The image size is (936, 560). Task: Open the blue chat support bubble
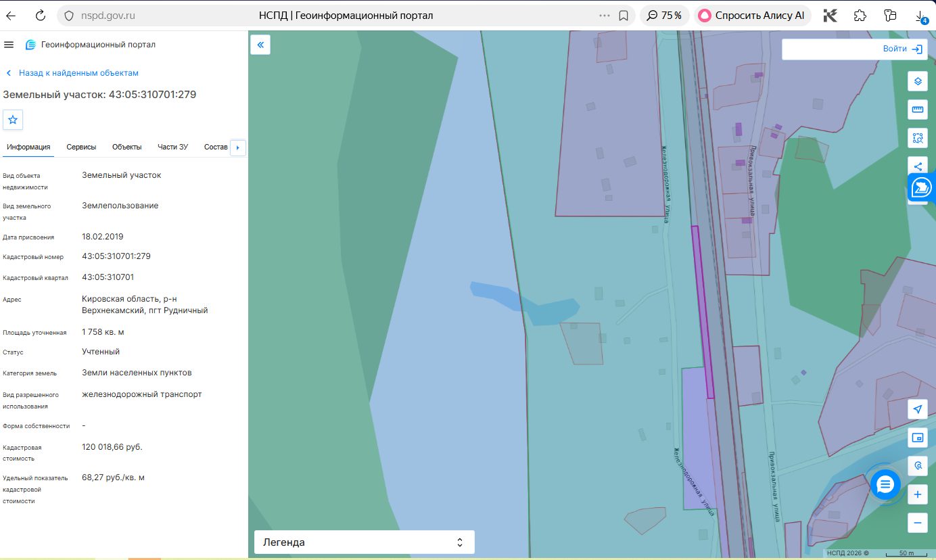(885, 484)
